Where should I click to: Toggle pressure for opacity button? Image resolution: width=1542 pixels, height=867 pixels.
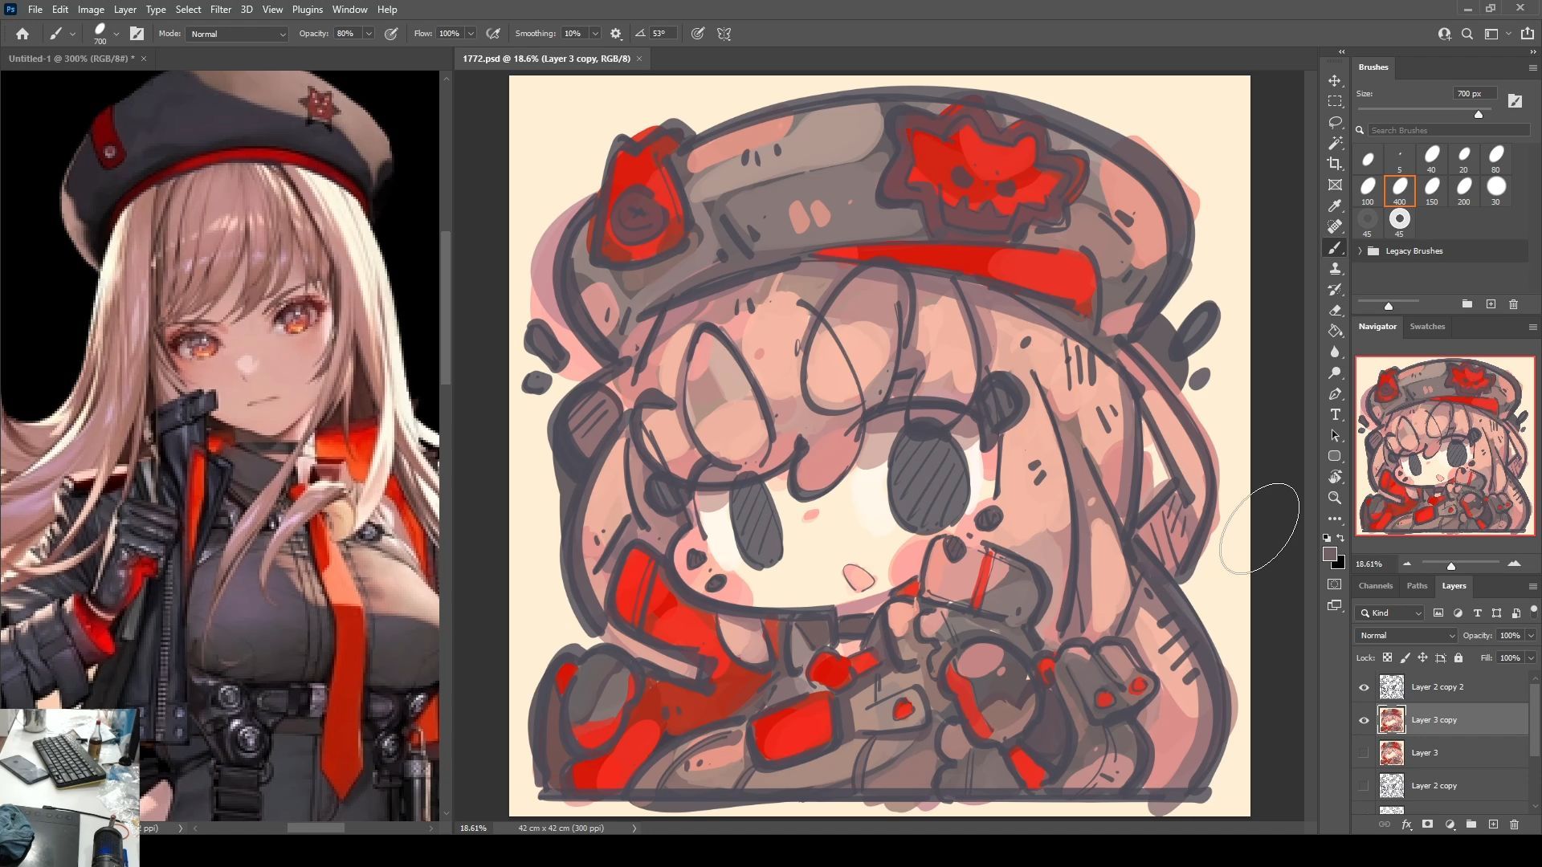coord(391,34)
